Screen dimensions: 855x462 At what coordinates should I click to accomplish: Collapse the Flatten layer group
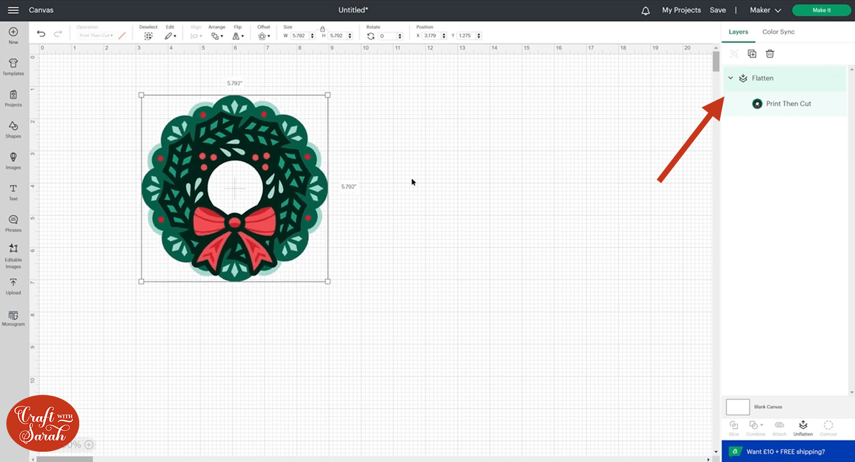click(x=731, y=78)
